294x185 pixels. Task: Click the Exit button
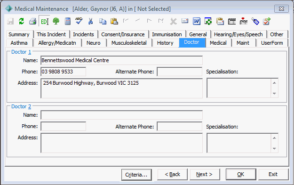click(x=273, y=175)
